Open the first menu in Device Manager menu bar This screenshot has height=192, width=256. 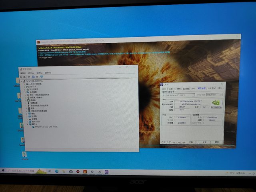click(x=22, y=73)
